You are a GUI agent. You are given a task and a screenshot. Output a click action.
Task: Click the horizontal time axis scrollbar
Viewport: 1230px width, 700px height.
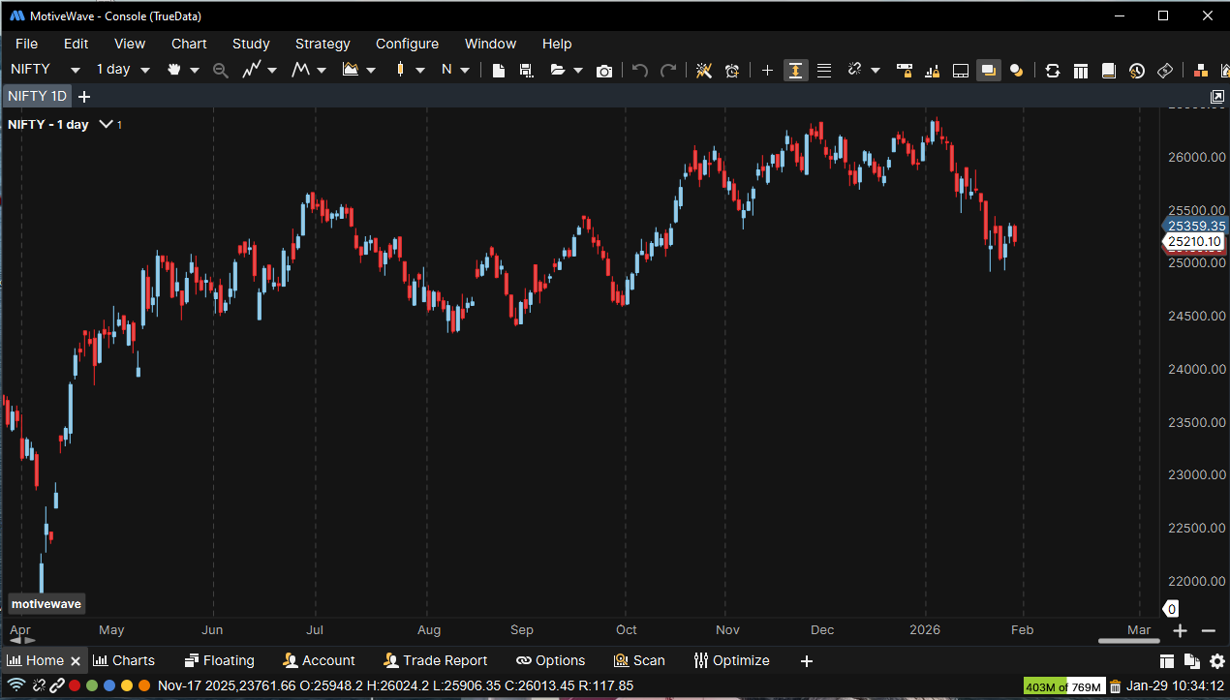1128,641
